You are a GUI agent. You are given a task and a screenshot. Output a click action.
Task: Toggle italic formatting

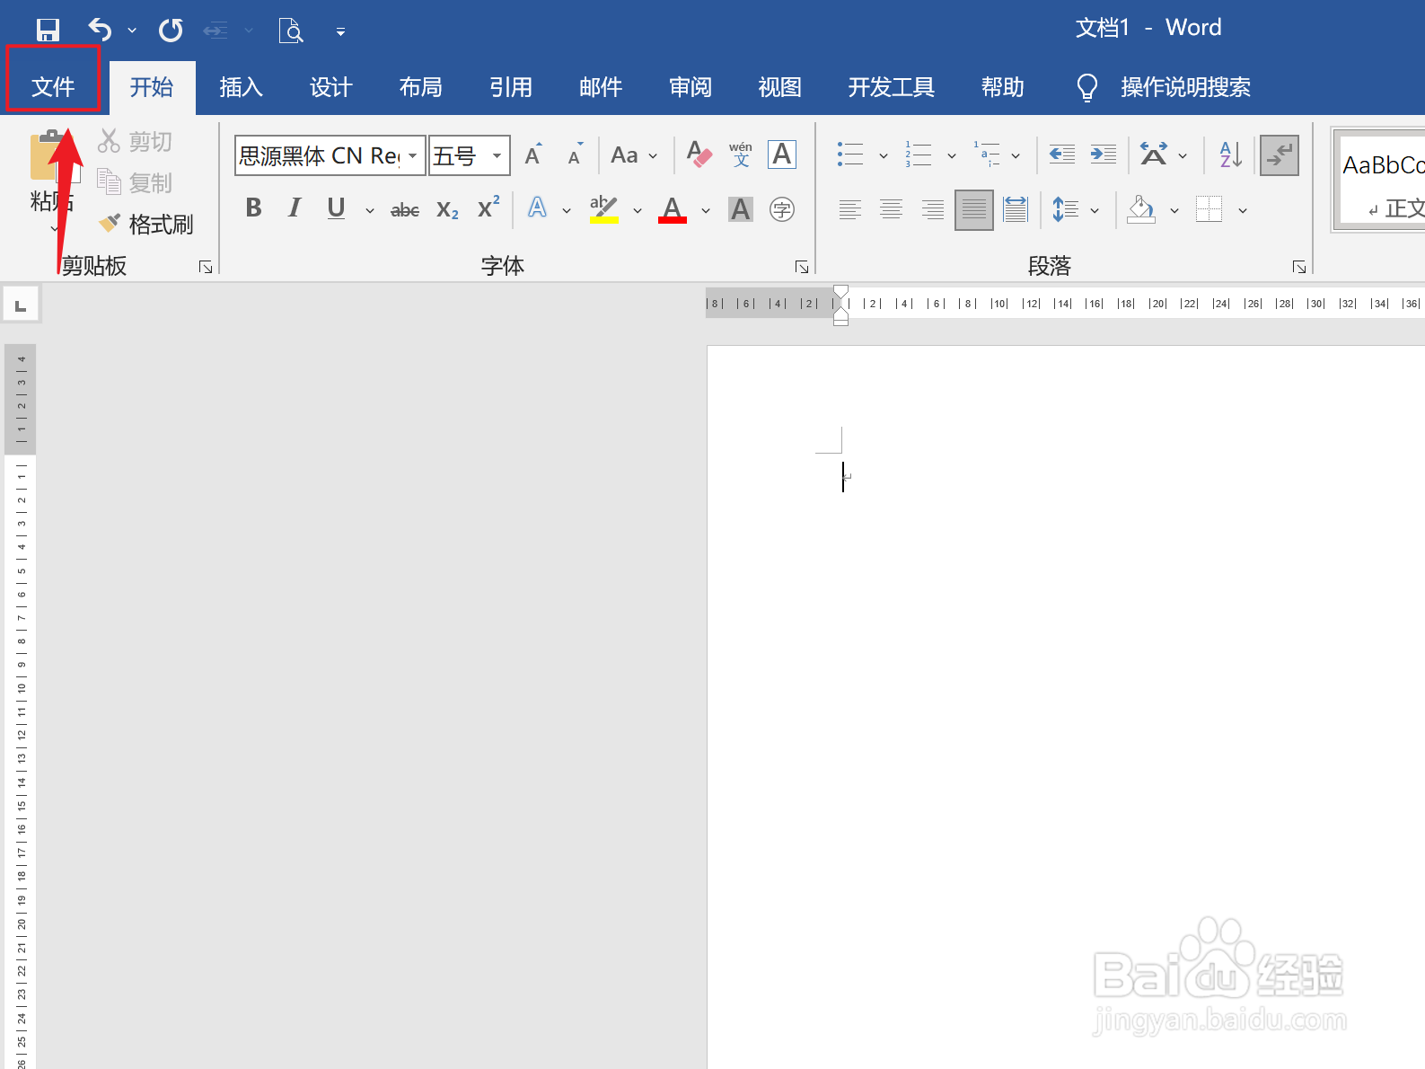(x=295, y=208)
